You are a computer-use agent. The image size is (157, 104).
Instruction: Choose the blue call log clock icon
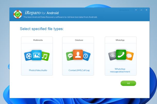coord(86,56)
